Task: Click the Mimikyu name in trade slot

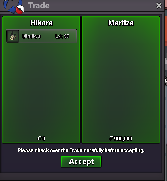Action: [31, 36]
